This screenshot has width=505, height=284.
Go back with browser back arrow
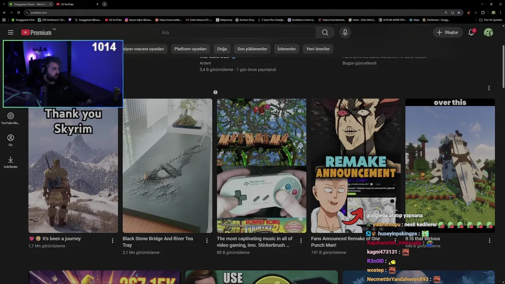tap(4, 12)
